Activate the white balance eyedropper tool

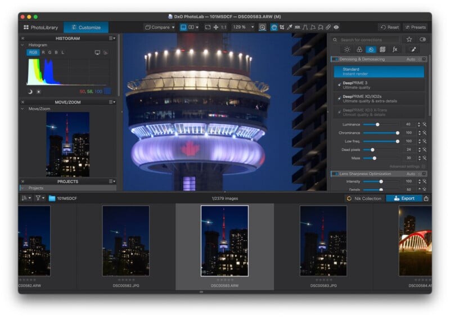(289, 27)
